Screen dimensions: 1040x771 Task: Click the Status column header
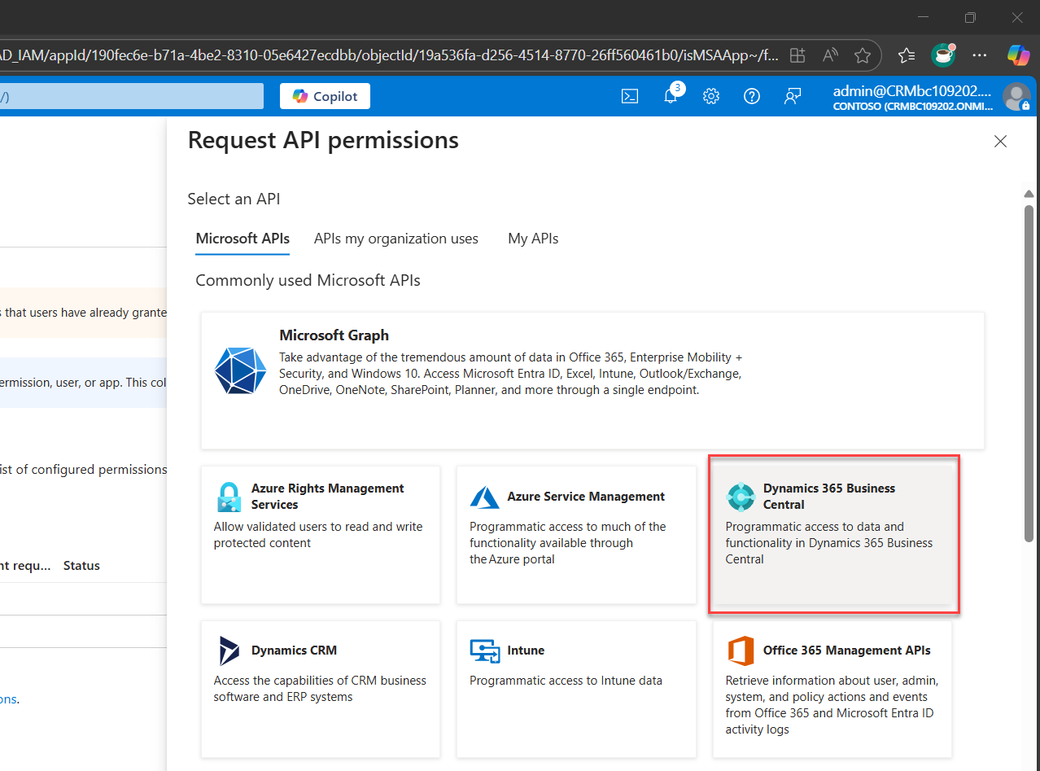[x=81, y=566]
